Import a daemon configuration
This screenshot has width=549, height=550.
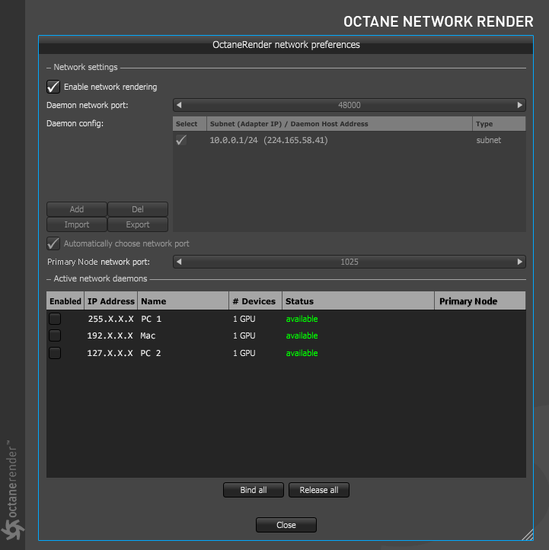pyautogui.click(x=76, y=224)
